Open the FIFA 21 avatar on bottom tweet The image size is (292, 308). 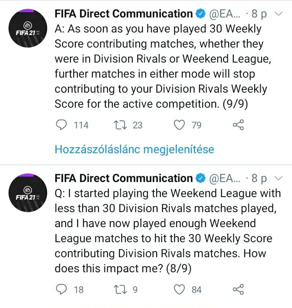tap(28, 193)
